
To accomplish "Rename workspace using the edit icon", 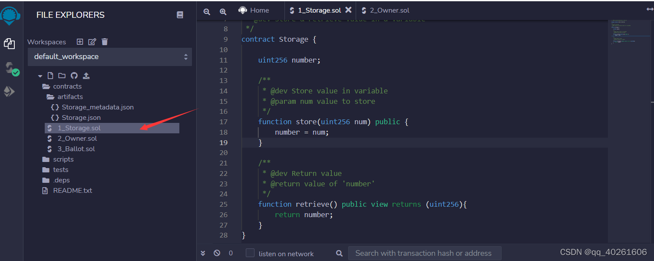I will 92,42.
